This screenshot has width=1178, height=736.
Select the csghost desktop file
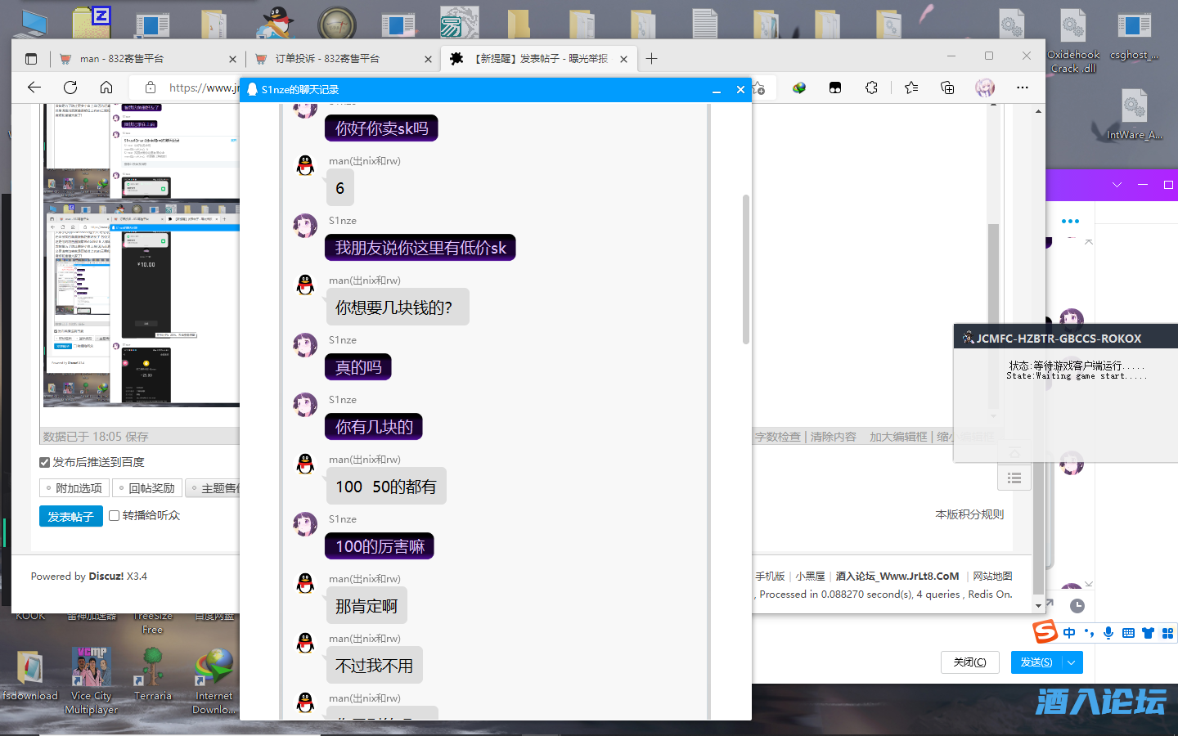(x=1134, y=36)
